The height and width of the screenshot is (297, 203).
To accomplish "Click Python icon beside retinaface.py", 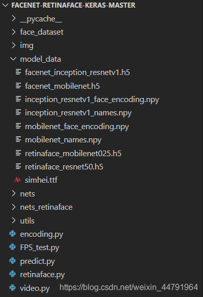I will tap(13, 274).
